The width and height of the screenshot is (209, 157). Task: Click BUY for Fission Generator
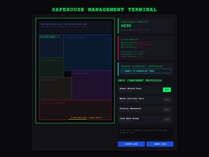pyautogui.click(x=167, y=110)
